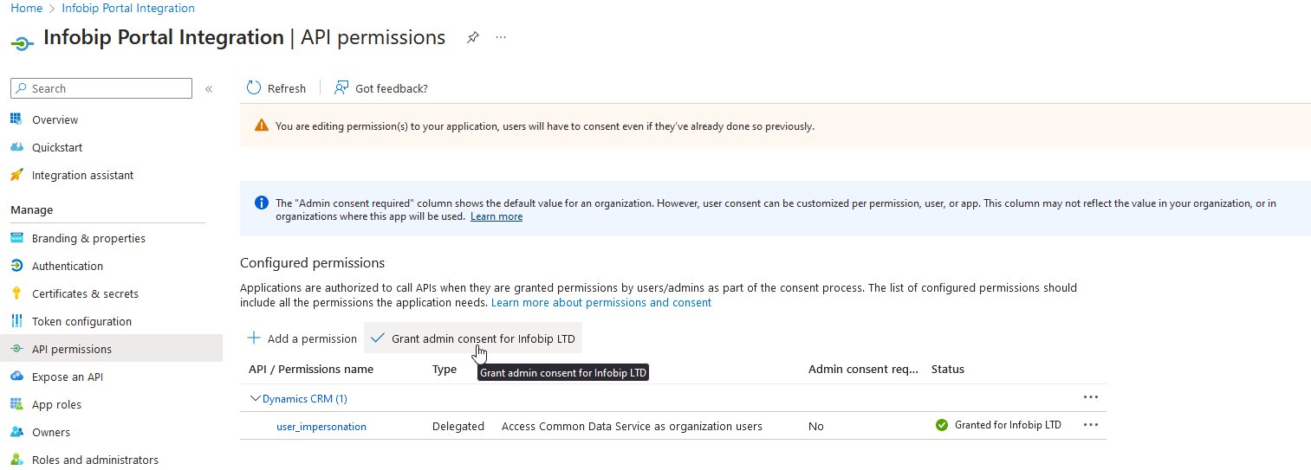The height and width of the screenshot is (470, 1311).
Task: Go to Certificates & secrets
Action: [85, 294]
